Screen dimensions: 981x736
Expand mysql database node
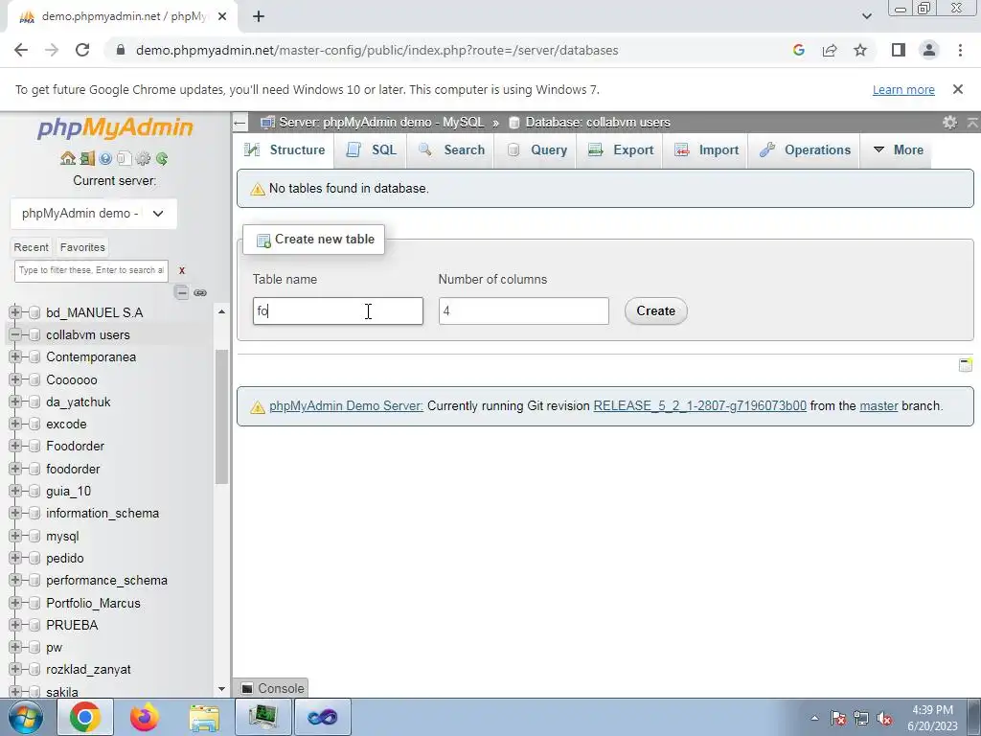[15, 536]
